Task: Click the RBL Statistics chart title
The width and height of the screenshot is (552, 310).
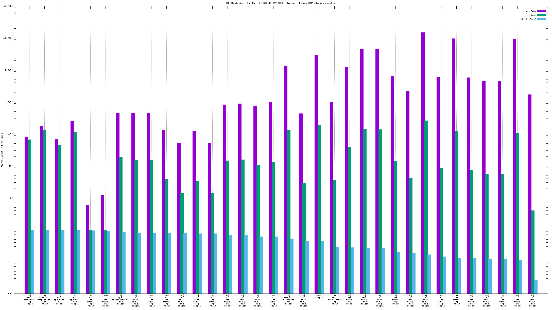Action: click(281, 3)
